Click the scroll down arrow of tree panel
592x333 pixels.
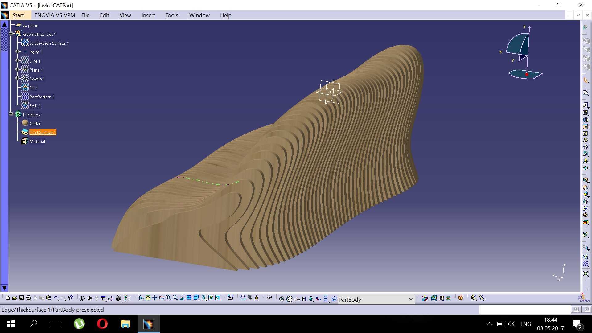point(4,288)
